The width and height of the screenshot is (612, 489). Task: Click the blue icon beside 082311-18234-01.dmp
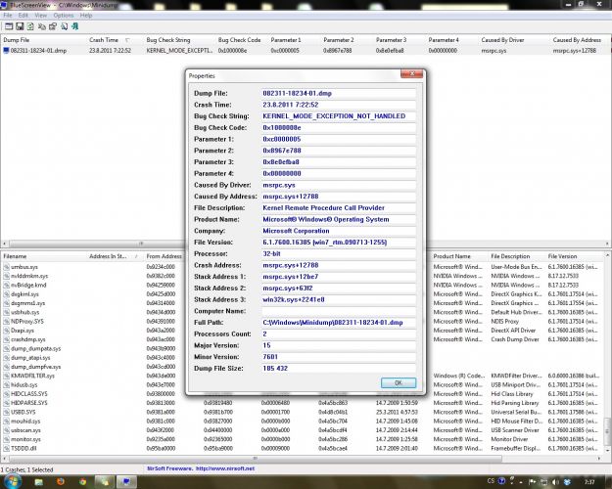(6, 51)
